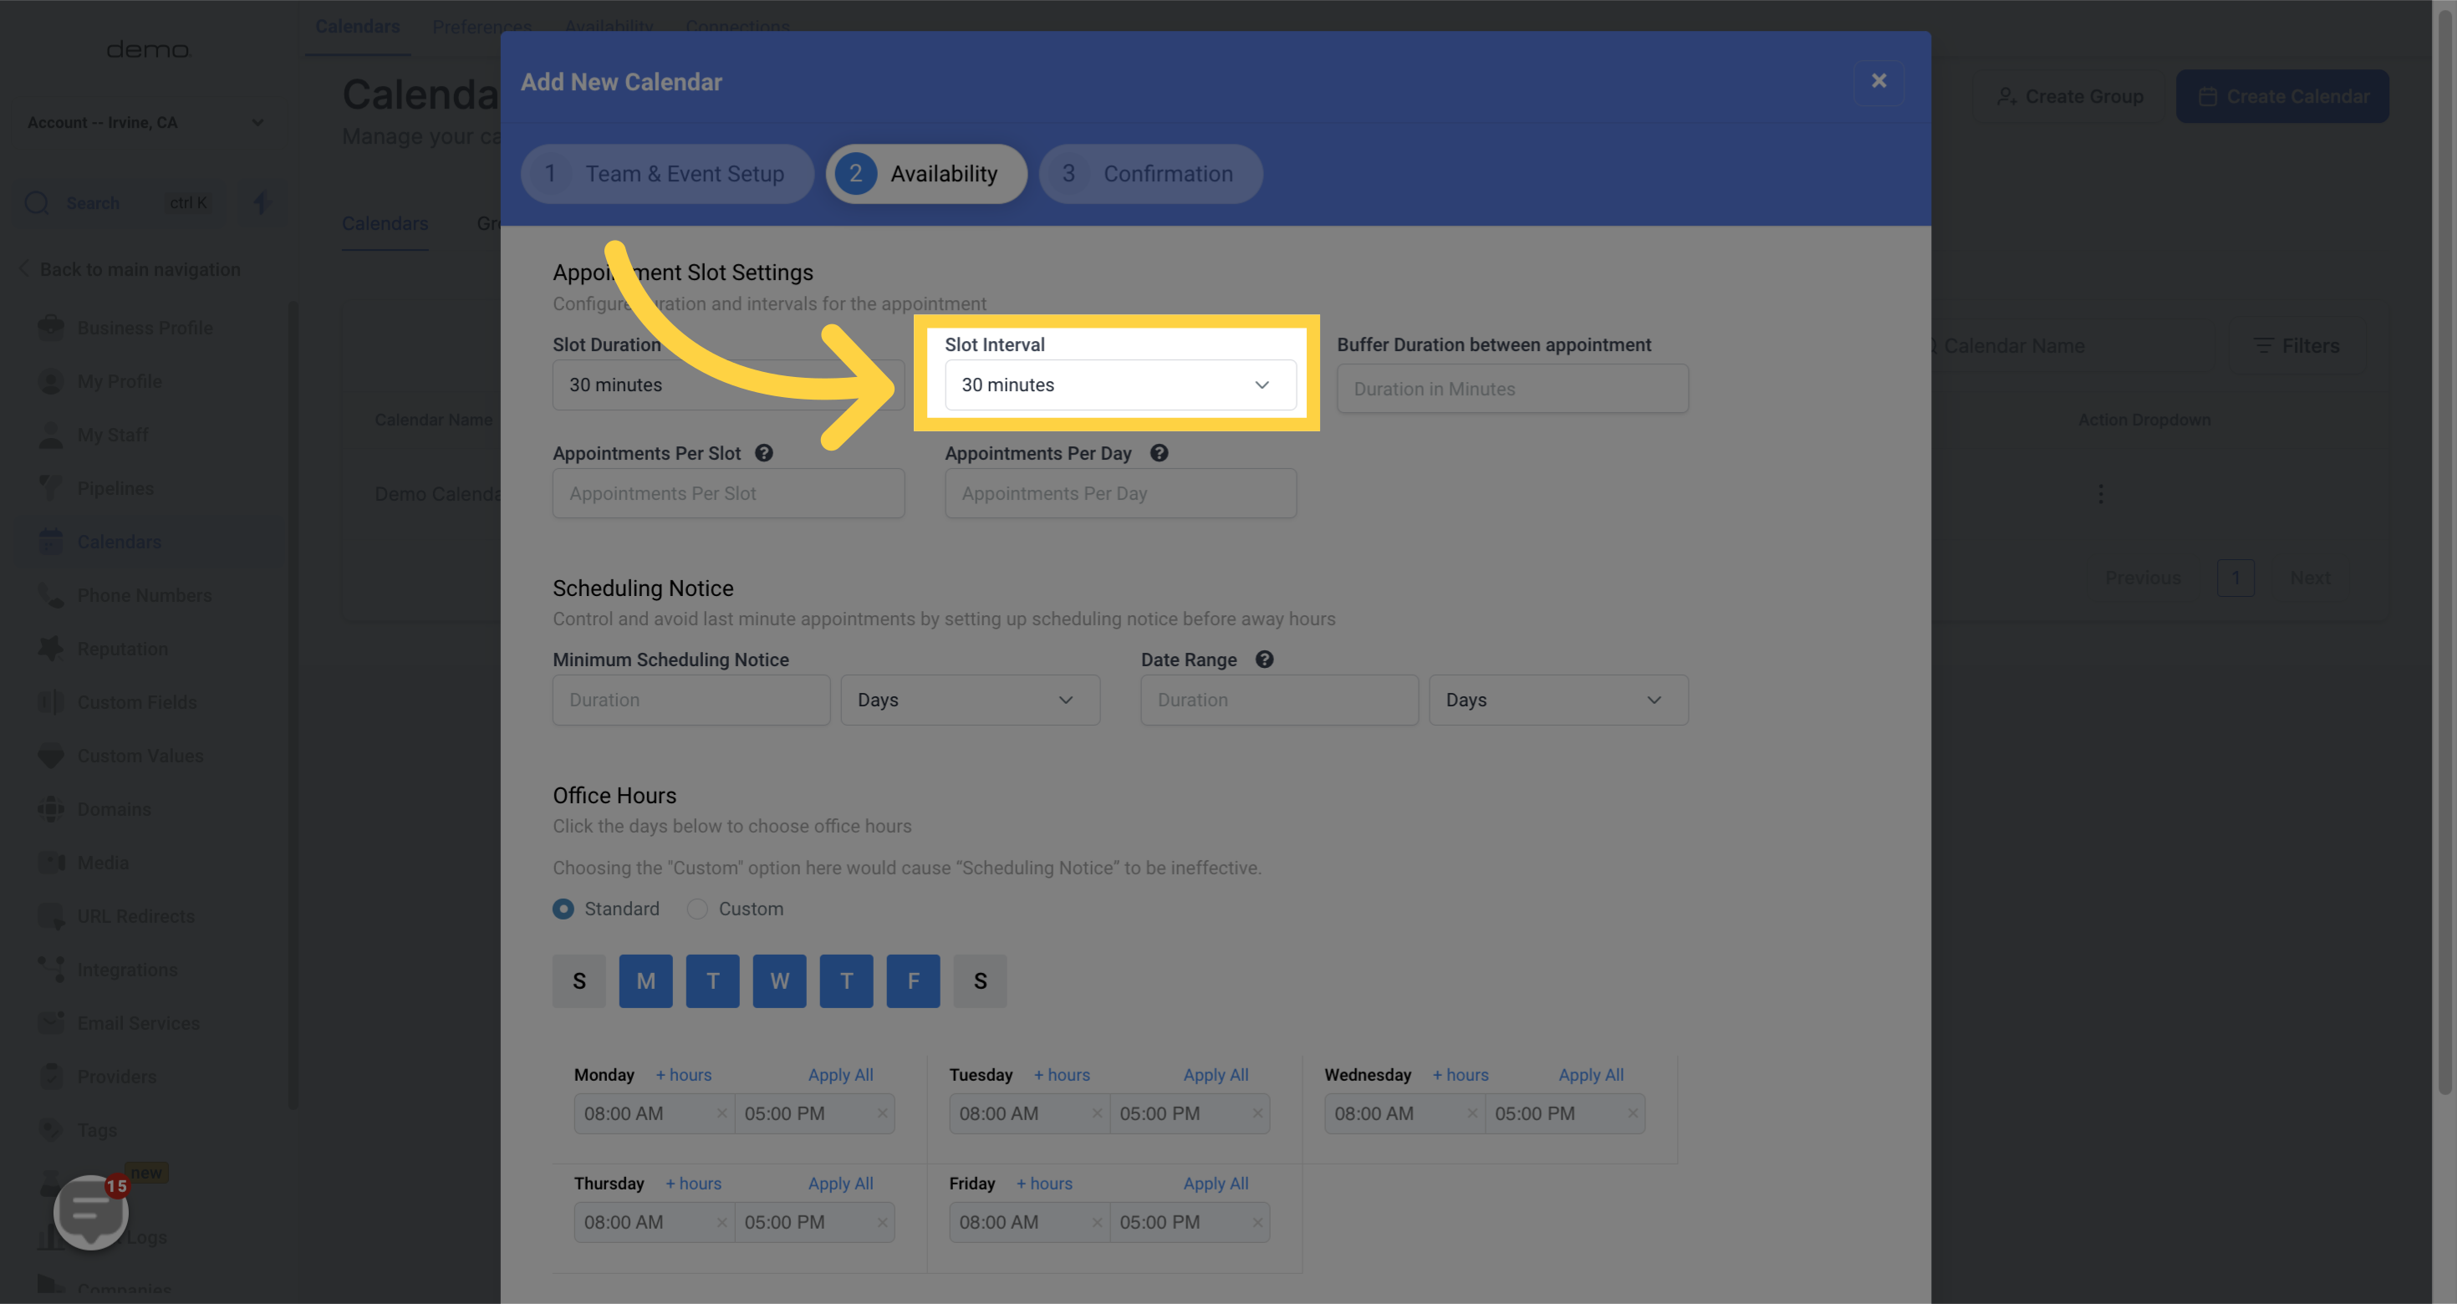The image size is (2457, 1304).
Task: Click the Appointments Per Slot help icon
Action: [763, 453]
